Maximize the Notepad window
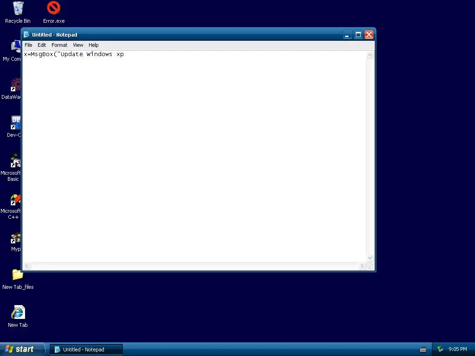The image size is (475, 356). pyautogui.click(x=358, y=35)
